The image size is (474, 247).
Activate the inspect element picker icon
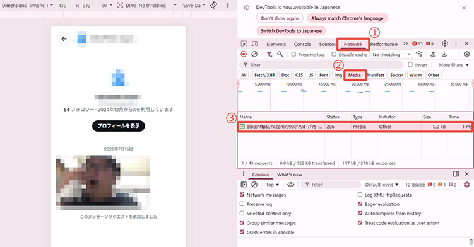244,43
